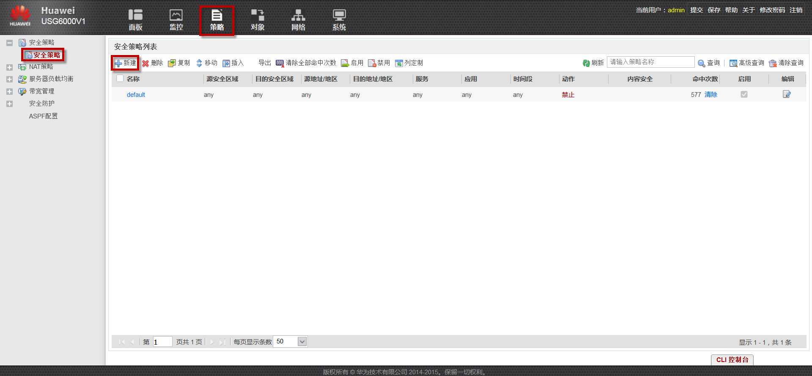Sort by 命中次数 column header
812x376 pixels.
[705, 79]
